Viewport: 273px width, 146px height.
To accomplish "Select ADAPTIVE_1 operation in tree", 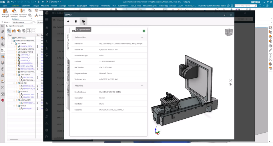I will (x=25, y=55).
